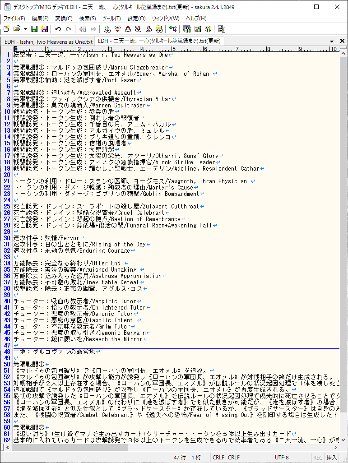Screen dimensions: 348x463
Task: Click the horizontal scrollbar right arrow
Action: pos(336,447)
